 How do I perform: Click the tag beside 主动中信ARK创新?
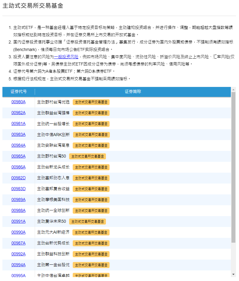pyautogui.click(x=91, y=135)
